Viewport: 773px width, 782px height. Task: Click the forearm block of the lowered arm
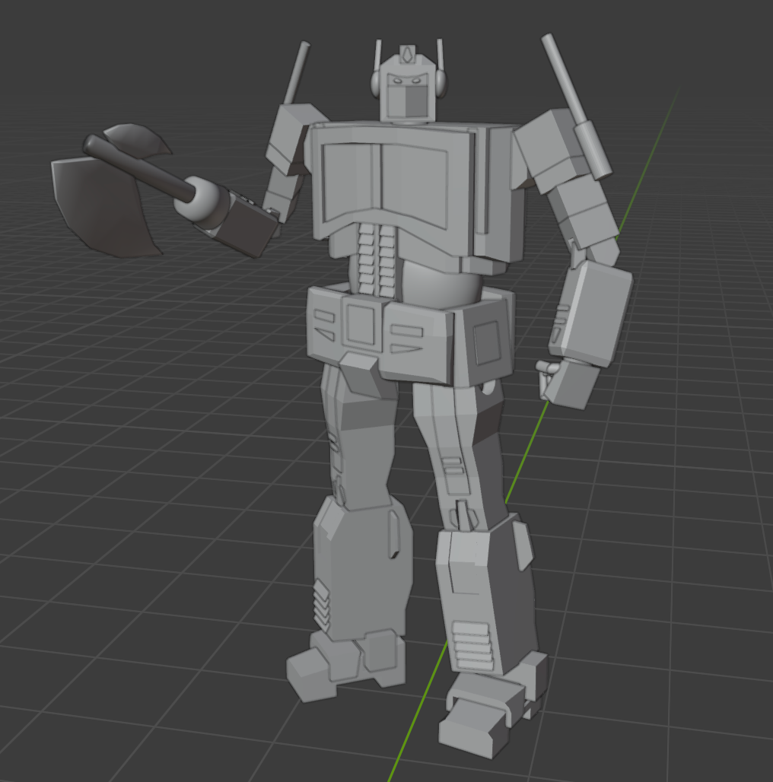tap(592, 313)
